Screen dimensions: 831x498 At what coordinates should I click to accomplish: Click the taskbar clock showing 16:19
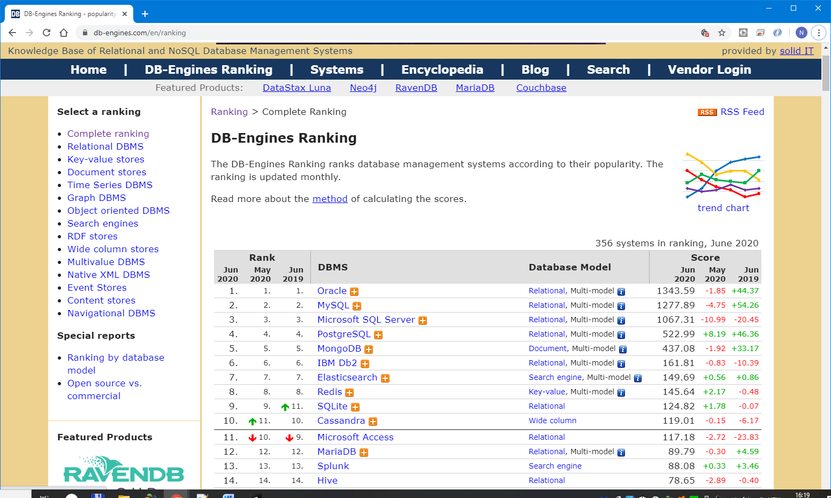(803, 495)
